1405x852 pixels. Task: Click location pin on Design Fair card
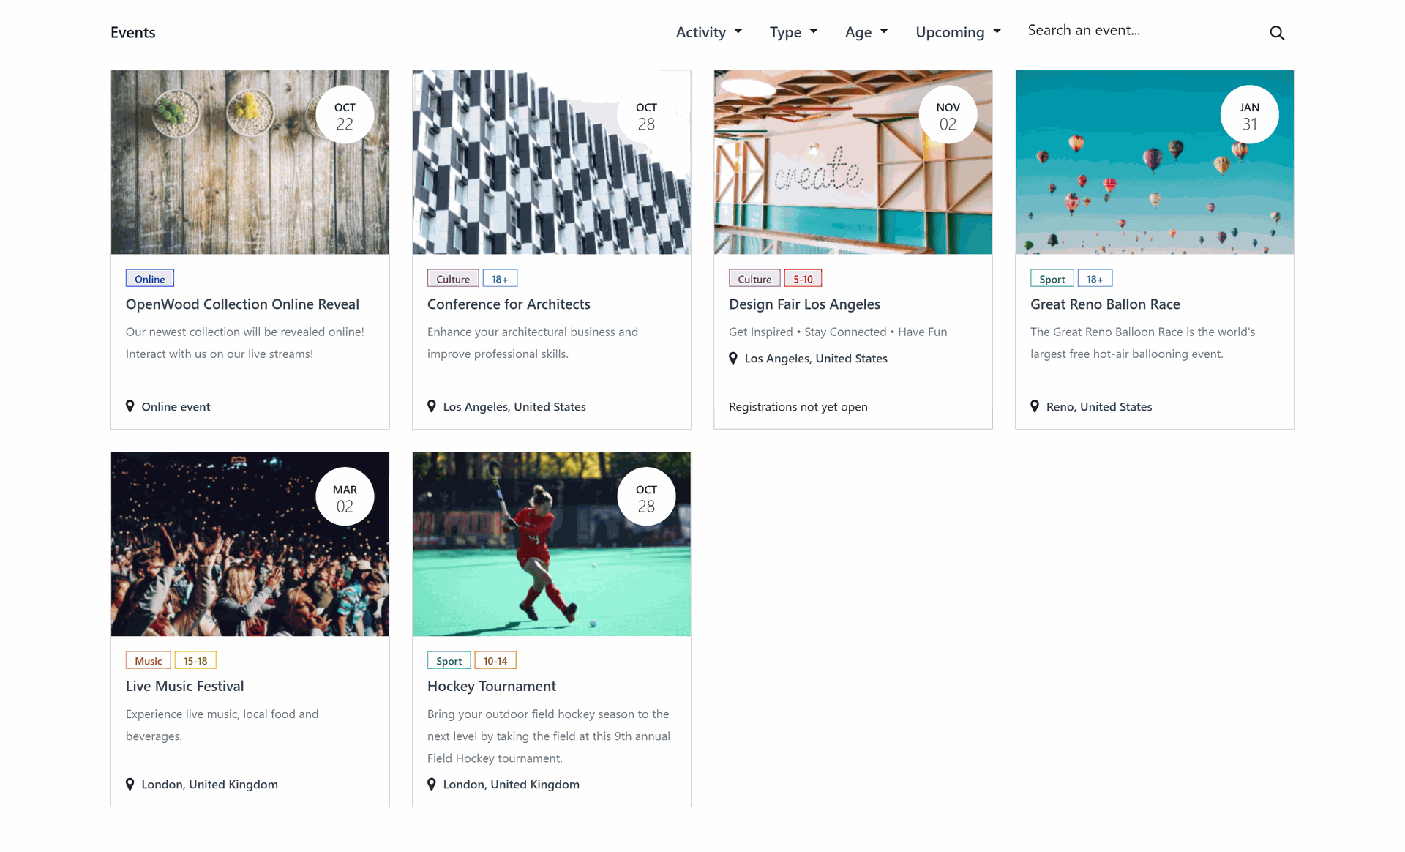tap(733, 358)
